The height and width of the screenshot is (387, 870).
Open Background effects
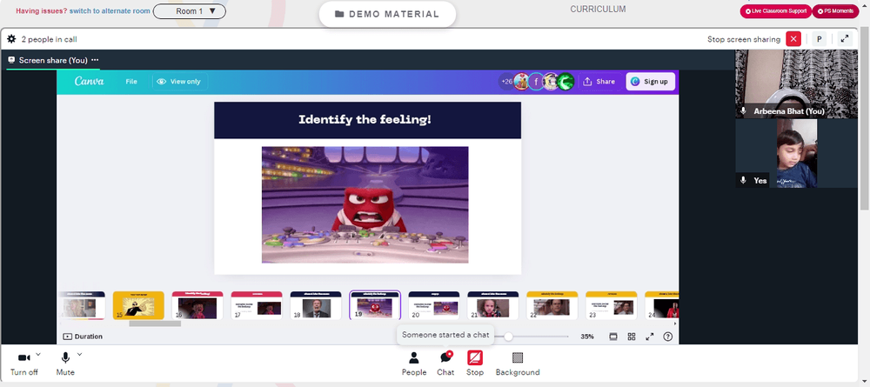pos(518,364)
